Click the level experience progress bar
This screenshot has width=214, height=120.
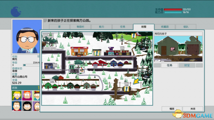click(31, 65)
